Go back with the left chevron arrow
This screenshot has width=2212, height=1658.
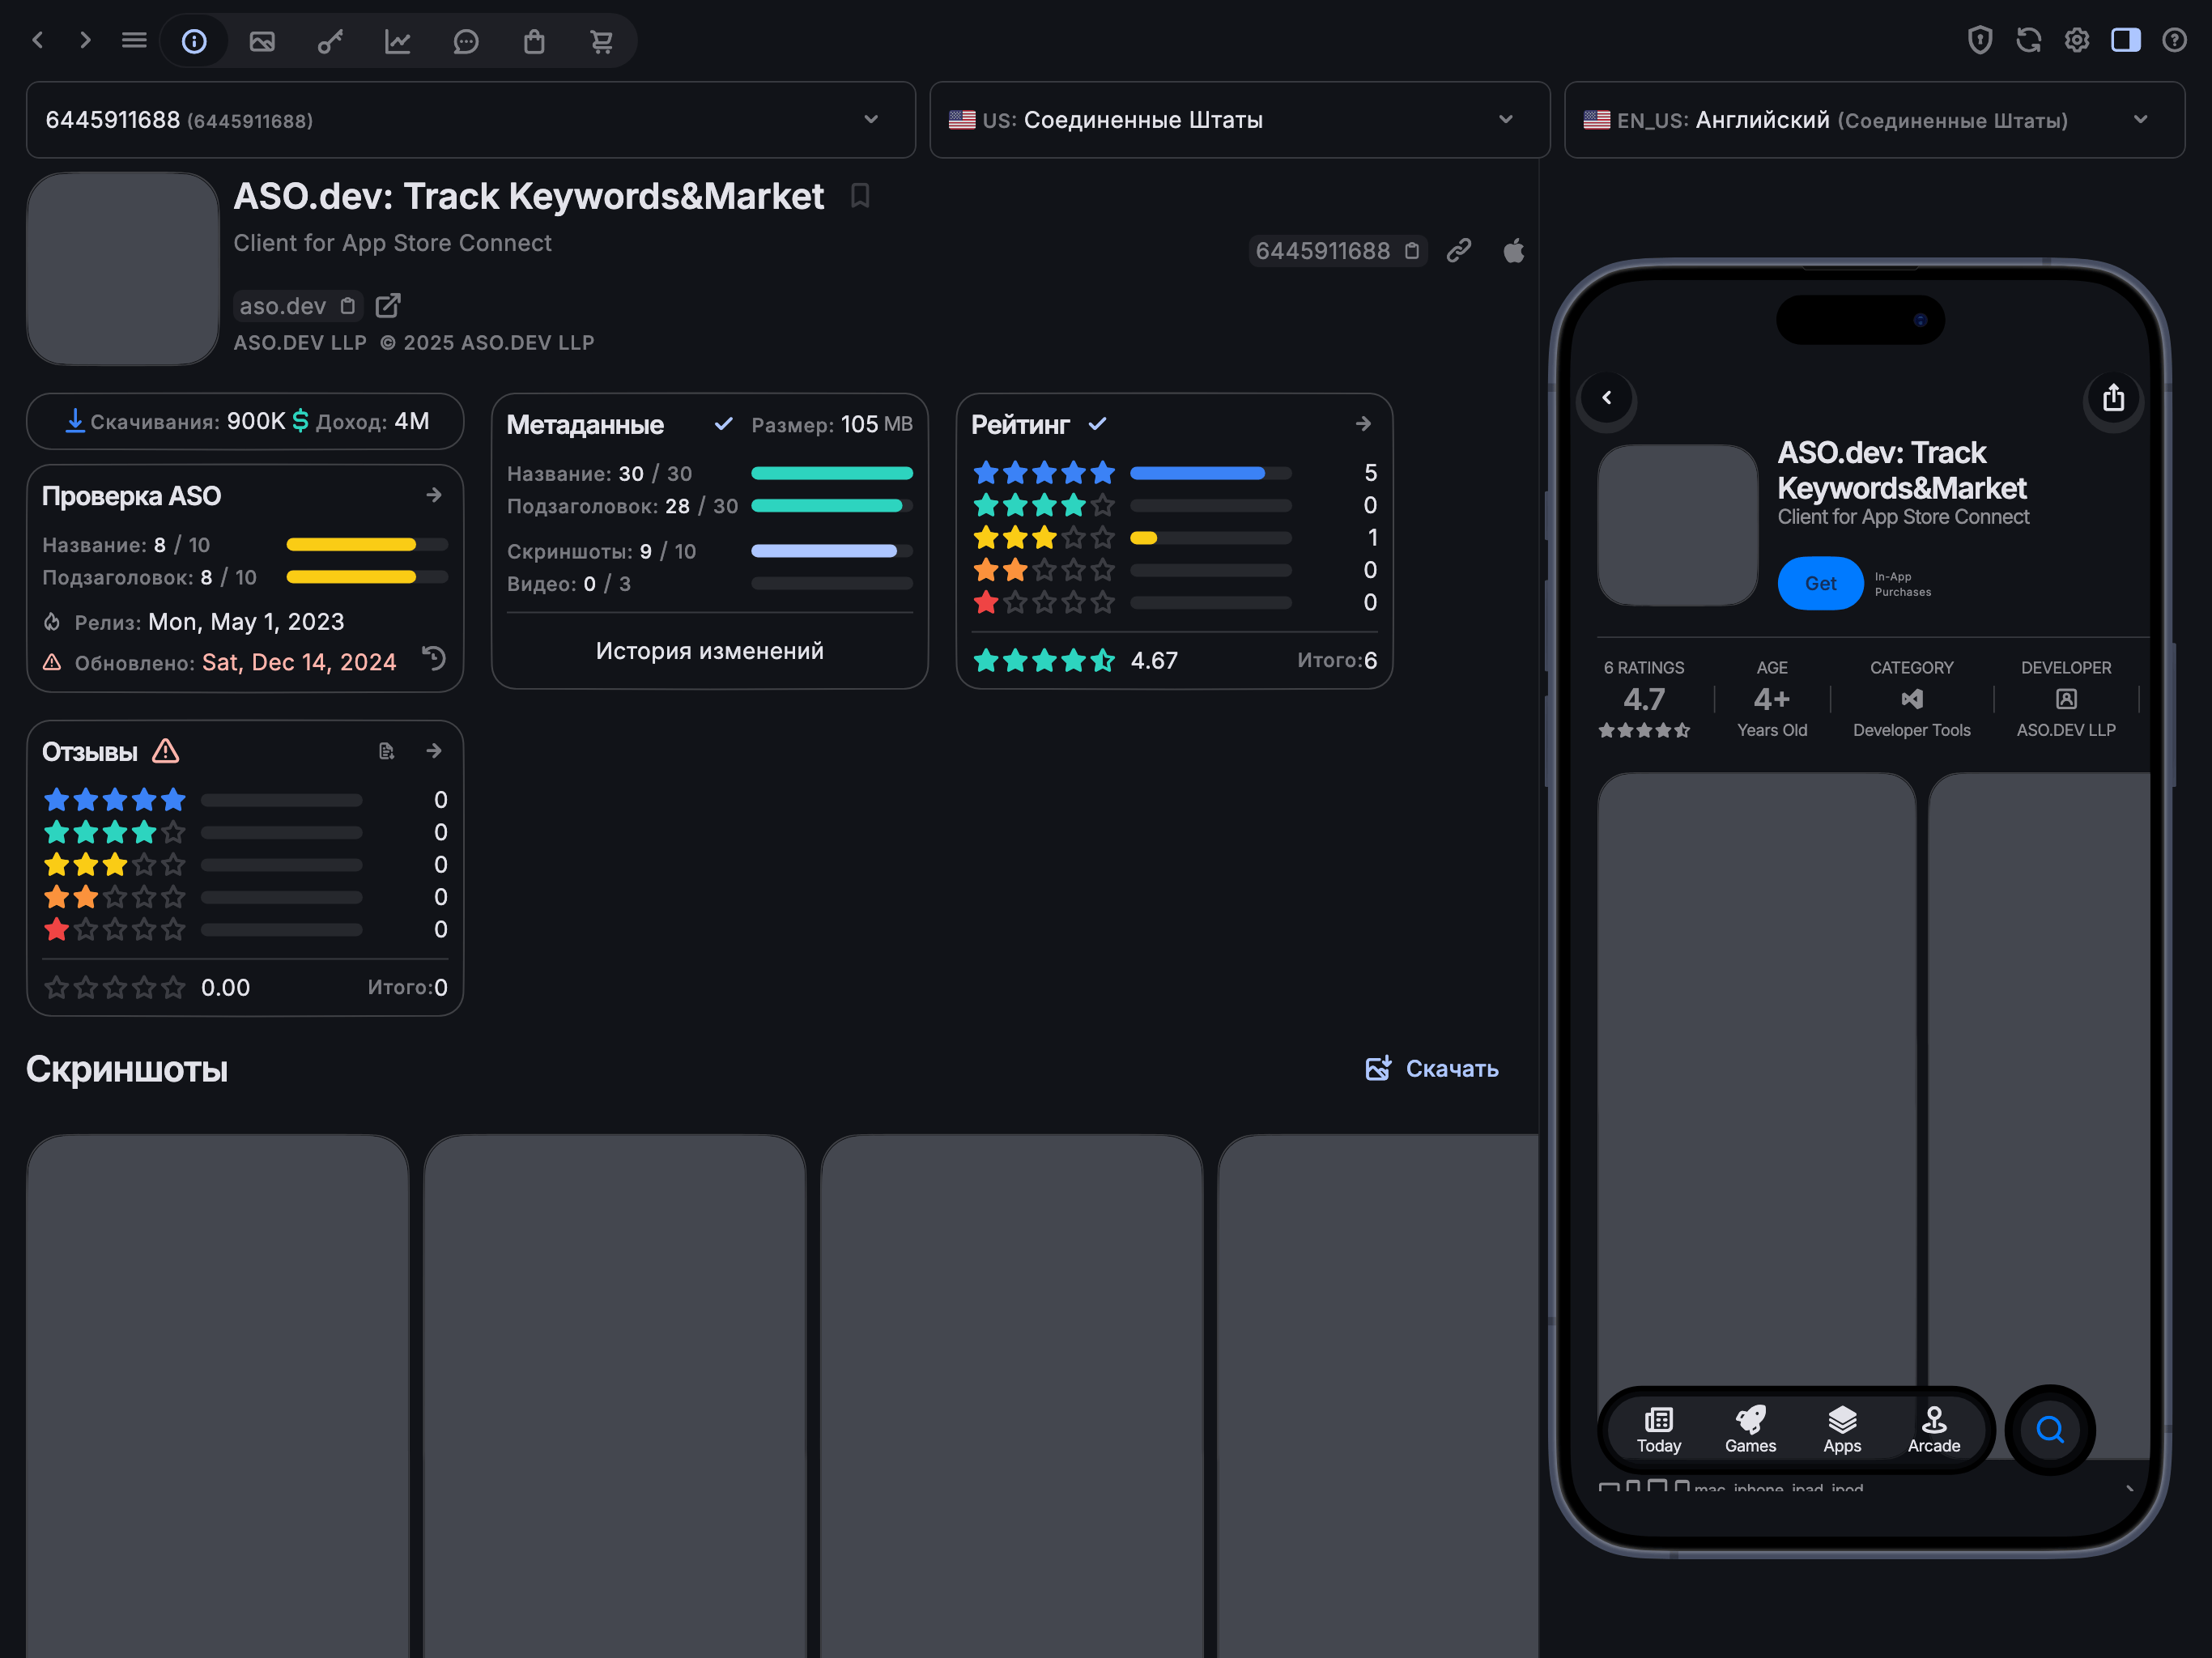(38, 40)
